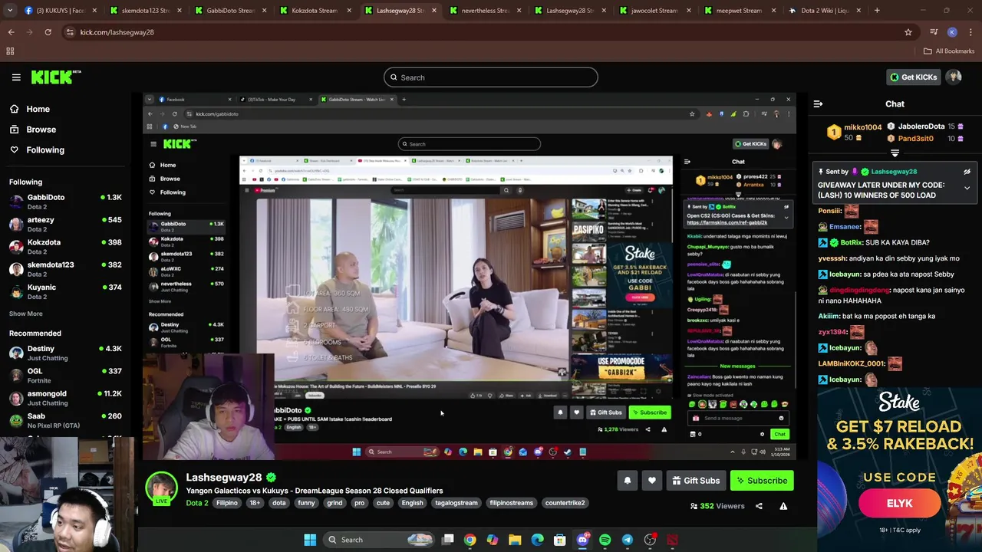This screenshot has height=552, width=982.
Task: Toggle notification bell for Lashsegway28
Action: click(627, 481)
